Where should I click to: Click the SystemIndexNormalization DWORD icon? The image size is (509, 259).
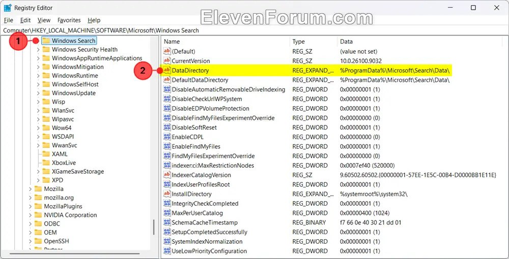(x=167, y=242)
